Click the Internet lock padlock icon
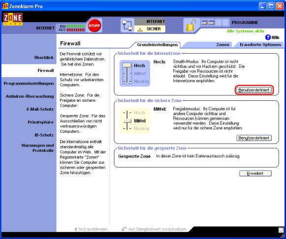 coord(191,26)
